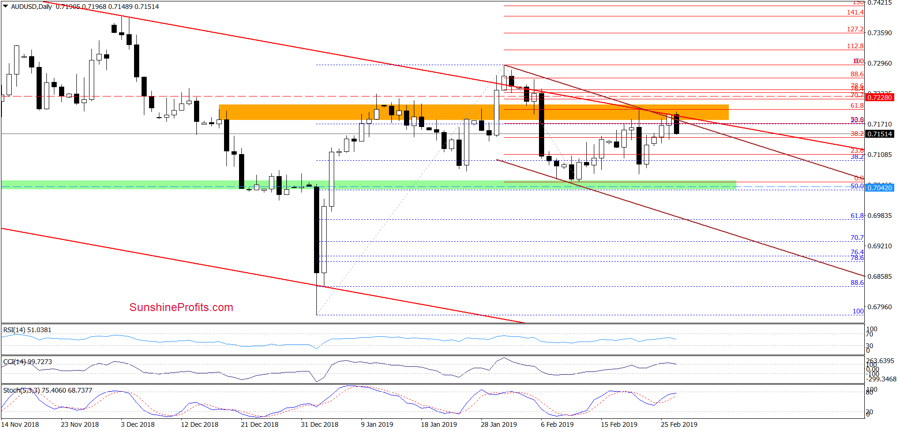Select the AUDUSD,Daily chart title
This screenshot has height=431, width=898.
tap(31, 7)
